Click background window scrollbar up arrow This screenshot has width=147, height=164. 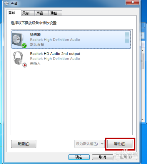[x=143, y=50]
